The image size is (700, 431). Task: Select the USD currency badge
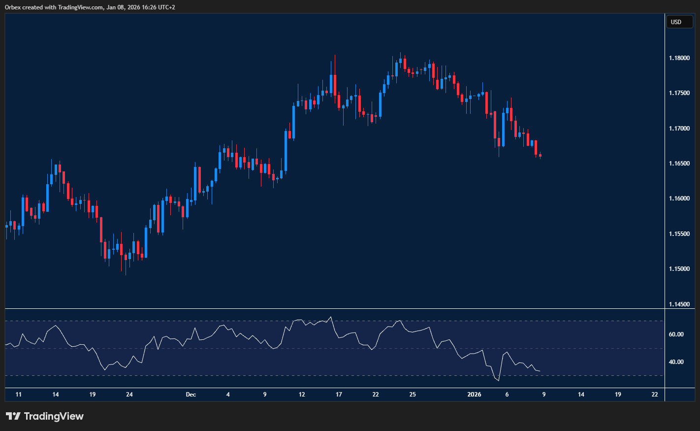coord(679,22)
